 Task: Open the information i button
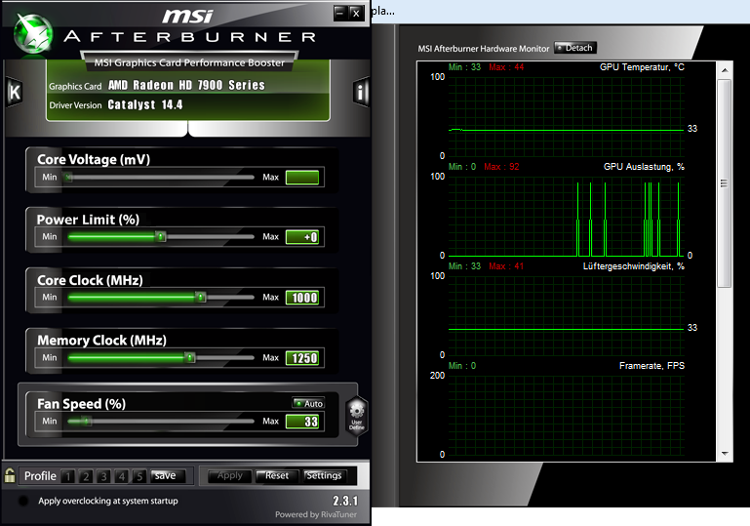coord(361,92)
